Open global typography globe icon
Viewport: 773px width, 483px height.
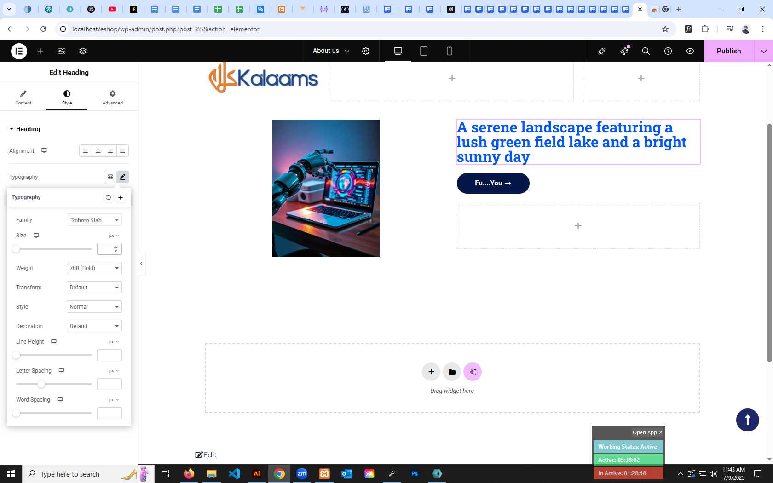click(x=110, y=177)
